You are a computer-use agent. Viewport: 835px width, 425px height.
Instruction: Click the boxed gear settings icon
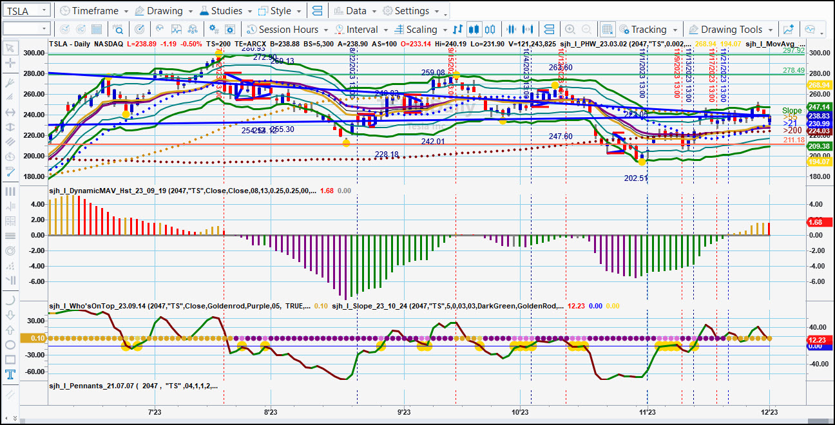point(230,29)
